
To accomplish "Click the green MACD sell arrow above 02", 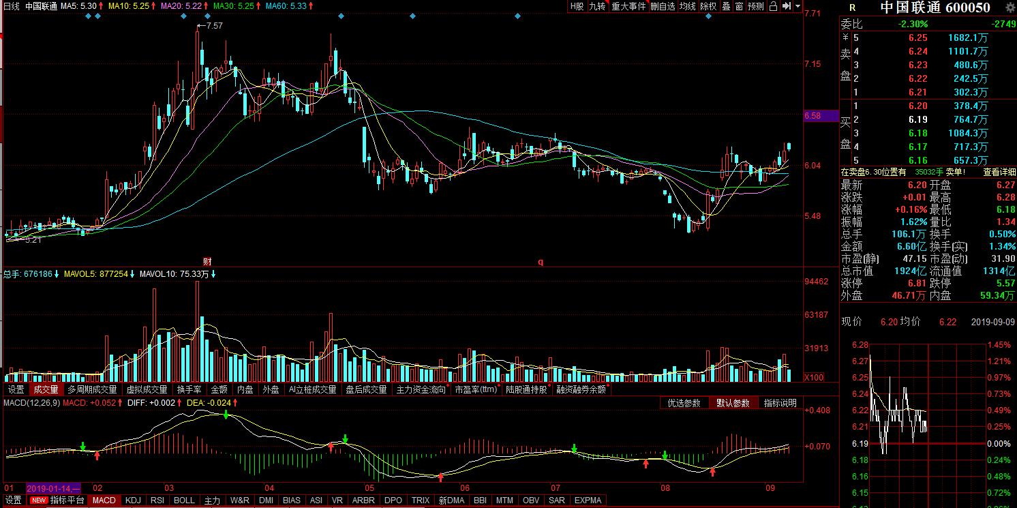I will pyautogui.click(x=83, y=446).
